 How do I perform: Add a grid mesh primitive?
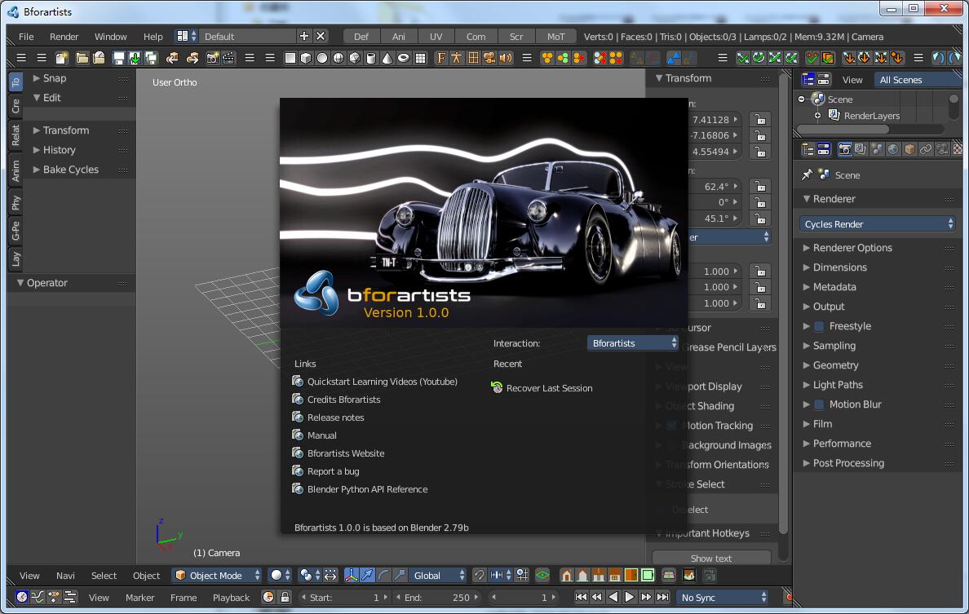point(420,58)
